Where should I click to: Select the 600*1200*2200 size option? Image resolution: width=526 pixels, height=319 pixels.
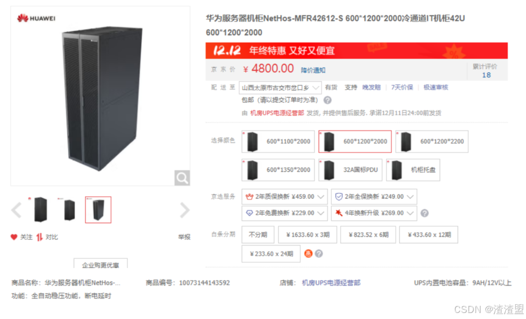tap(432, 142)
